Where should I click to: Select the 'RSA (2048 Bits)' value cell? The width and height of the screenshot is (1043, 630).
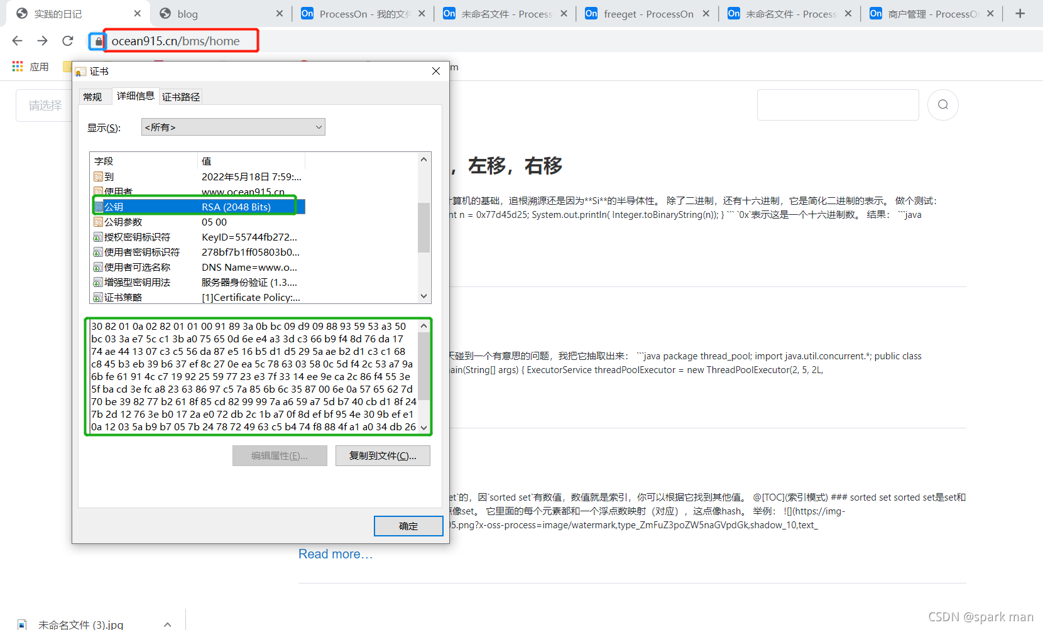[236, 207]
